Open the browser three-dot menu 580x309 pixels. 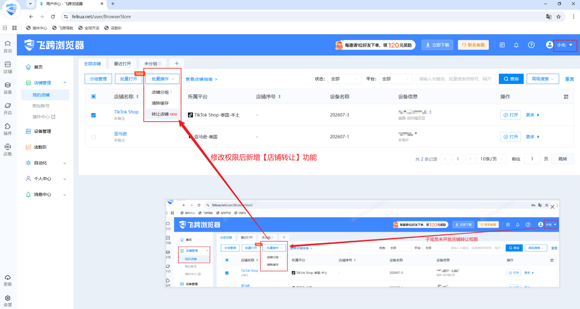point(574,17)
